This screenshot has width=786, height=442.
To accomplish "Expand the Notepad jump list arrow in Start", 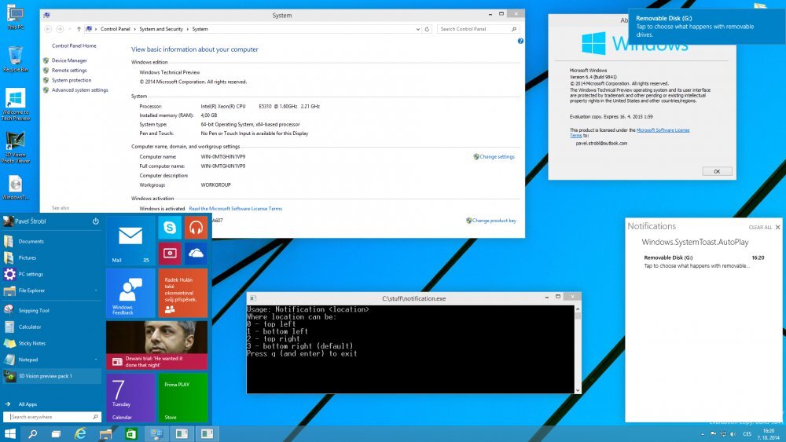I will pos(95,360).
